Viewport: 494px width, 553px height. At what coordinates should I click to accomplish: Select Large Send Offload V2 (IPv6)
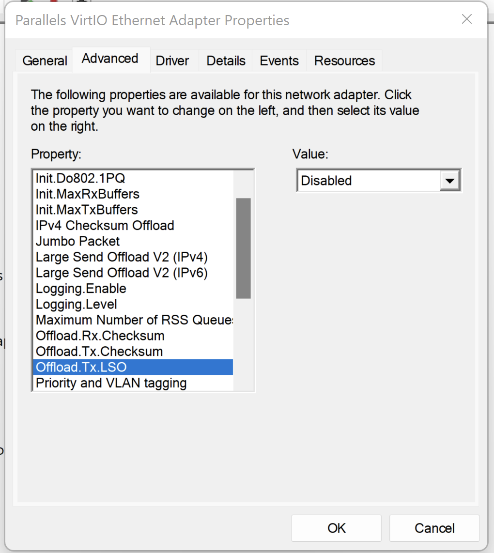pyautogui.click(x=122, y=273)
